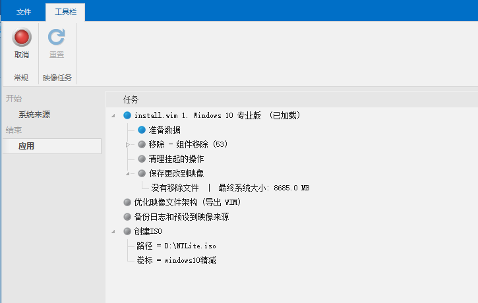478x303 pixels.
Task: Select 优化映像文件架构 (导出 WIM) row
Action: point(187,202)
